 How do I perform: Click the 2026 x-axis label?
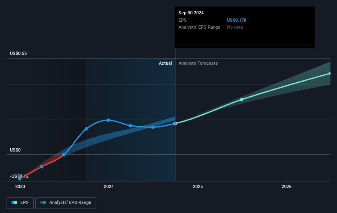click(x=287, y=186)
